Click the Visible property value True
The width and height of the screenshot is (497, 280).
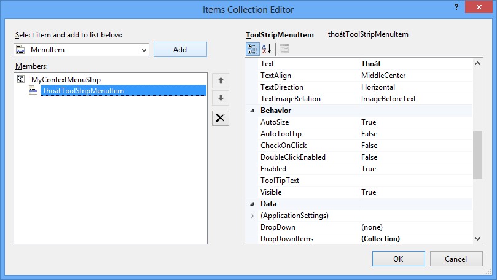click(x=415, y=192)
